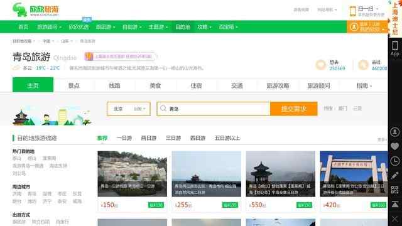This screenshot has height=226, width=402.
Task: Switch to the 线路 tab
Action: (114, 85)
